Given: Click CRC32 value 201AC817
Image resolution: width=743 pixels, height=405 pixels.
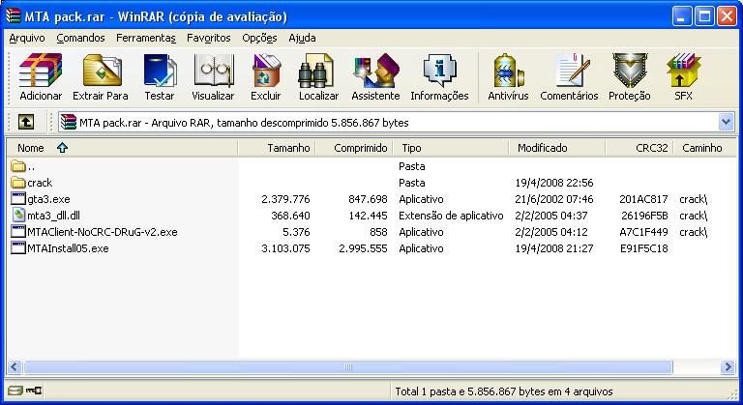Looking at the screenshot, I should pyautogui.click(x=643, y=199).
